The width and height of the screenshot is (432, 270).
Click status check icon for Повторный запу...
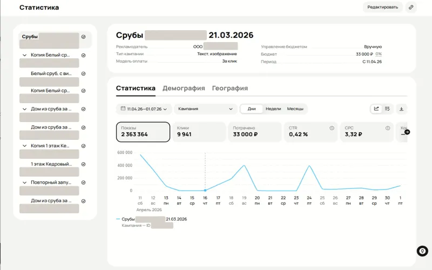pyautogui.click(x=83, y=183)
